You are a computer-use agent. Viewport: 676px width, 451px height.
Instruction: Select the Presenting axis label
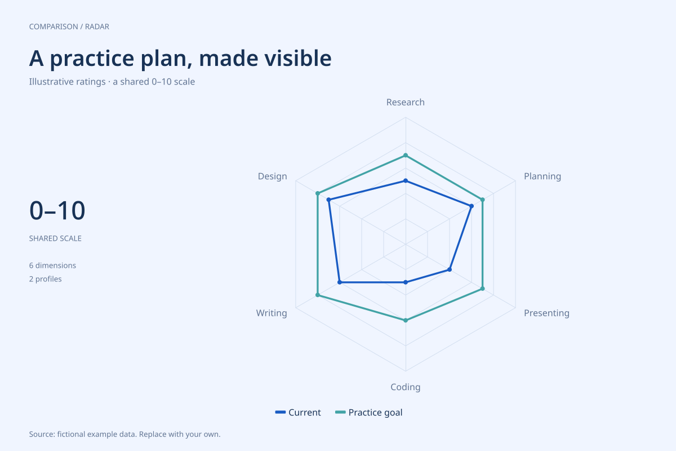(x=546, y=313)
